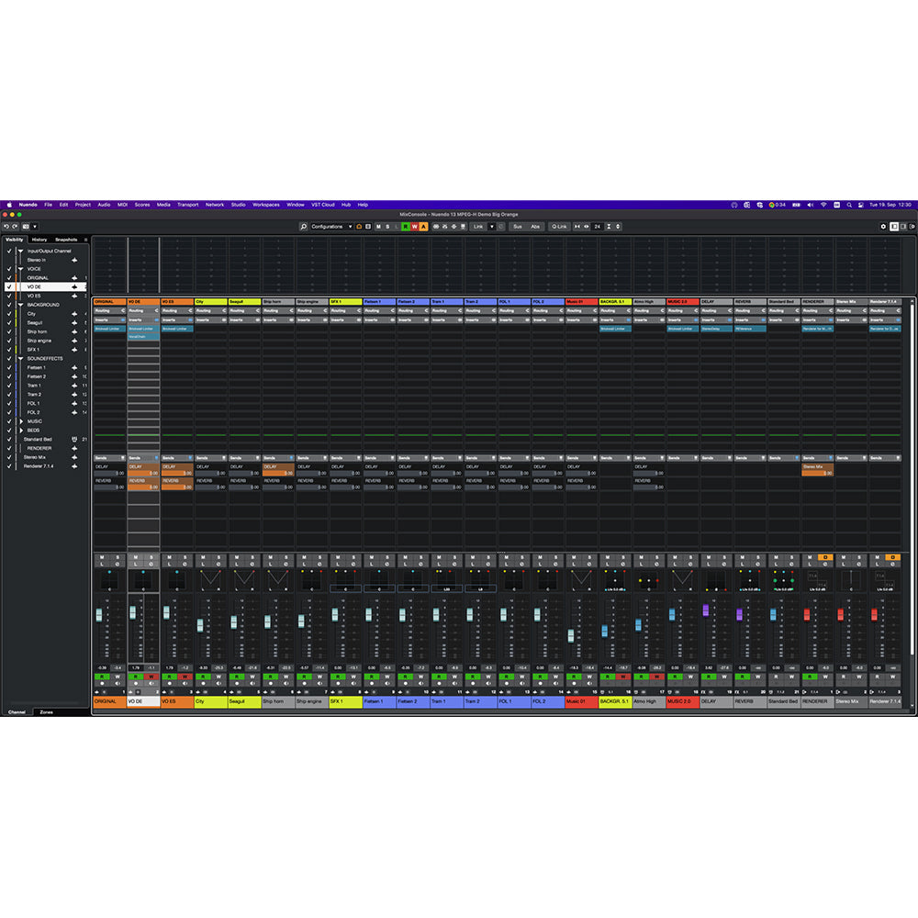Click the red fader on Stereo Mix channel

tap(841, 615)
